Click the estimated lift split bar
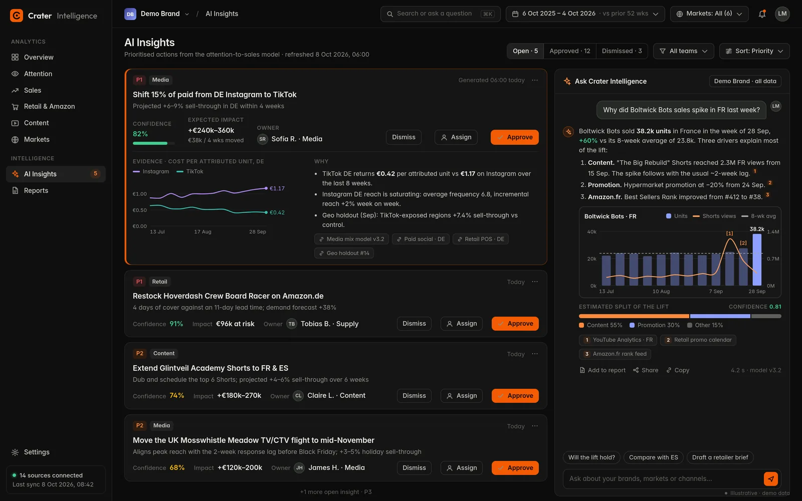The height and width of the screenshot is (501, 802). [x=680, y=316]
